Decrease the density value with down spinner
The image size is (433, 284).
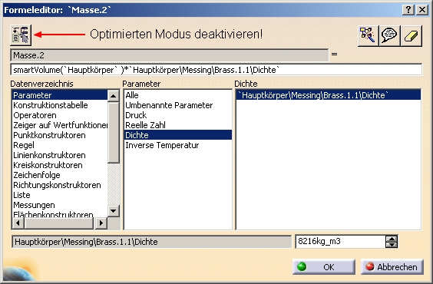[392, 245]
